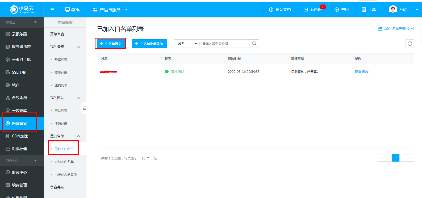The width and height of the screenshot is (422, 198).
Task: Open 负载均衡 in sidebar
Action: (x=22, y=98)
